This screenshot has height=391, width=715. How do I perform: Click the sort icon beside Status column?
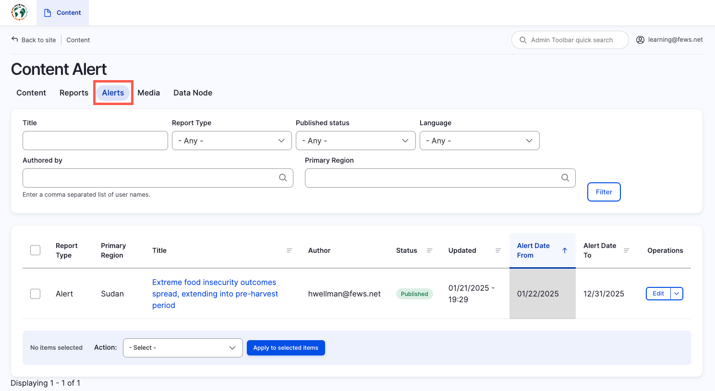(x=430, y=250)
